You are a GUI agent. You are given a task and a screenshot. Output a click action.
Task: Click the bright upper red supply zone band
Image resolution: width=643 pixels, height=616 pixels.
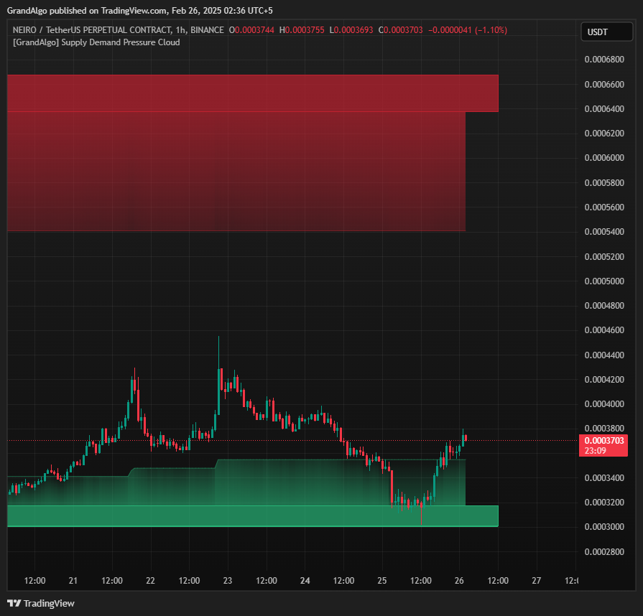click(x=253, y=93)
